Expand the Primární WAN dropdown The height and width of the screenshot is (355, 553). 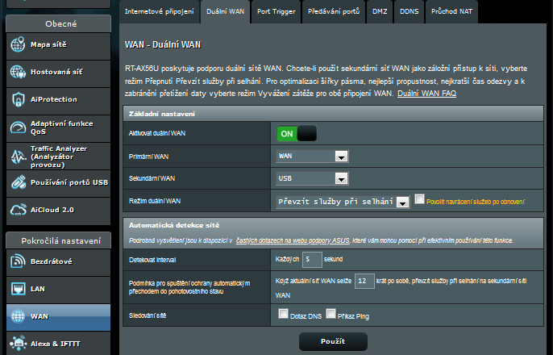[x=311, y=156]
